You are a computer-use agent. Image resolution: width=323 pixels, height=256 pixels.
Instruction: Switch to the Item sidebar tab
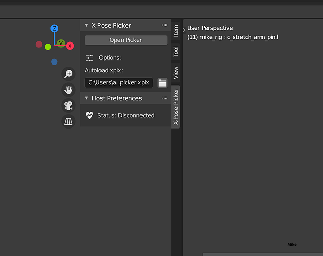(176, 31)
